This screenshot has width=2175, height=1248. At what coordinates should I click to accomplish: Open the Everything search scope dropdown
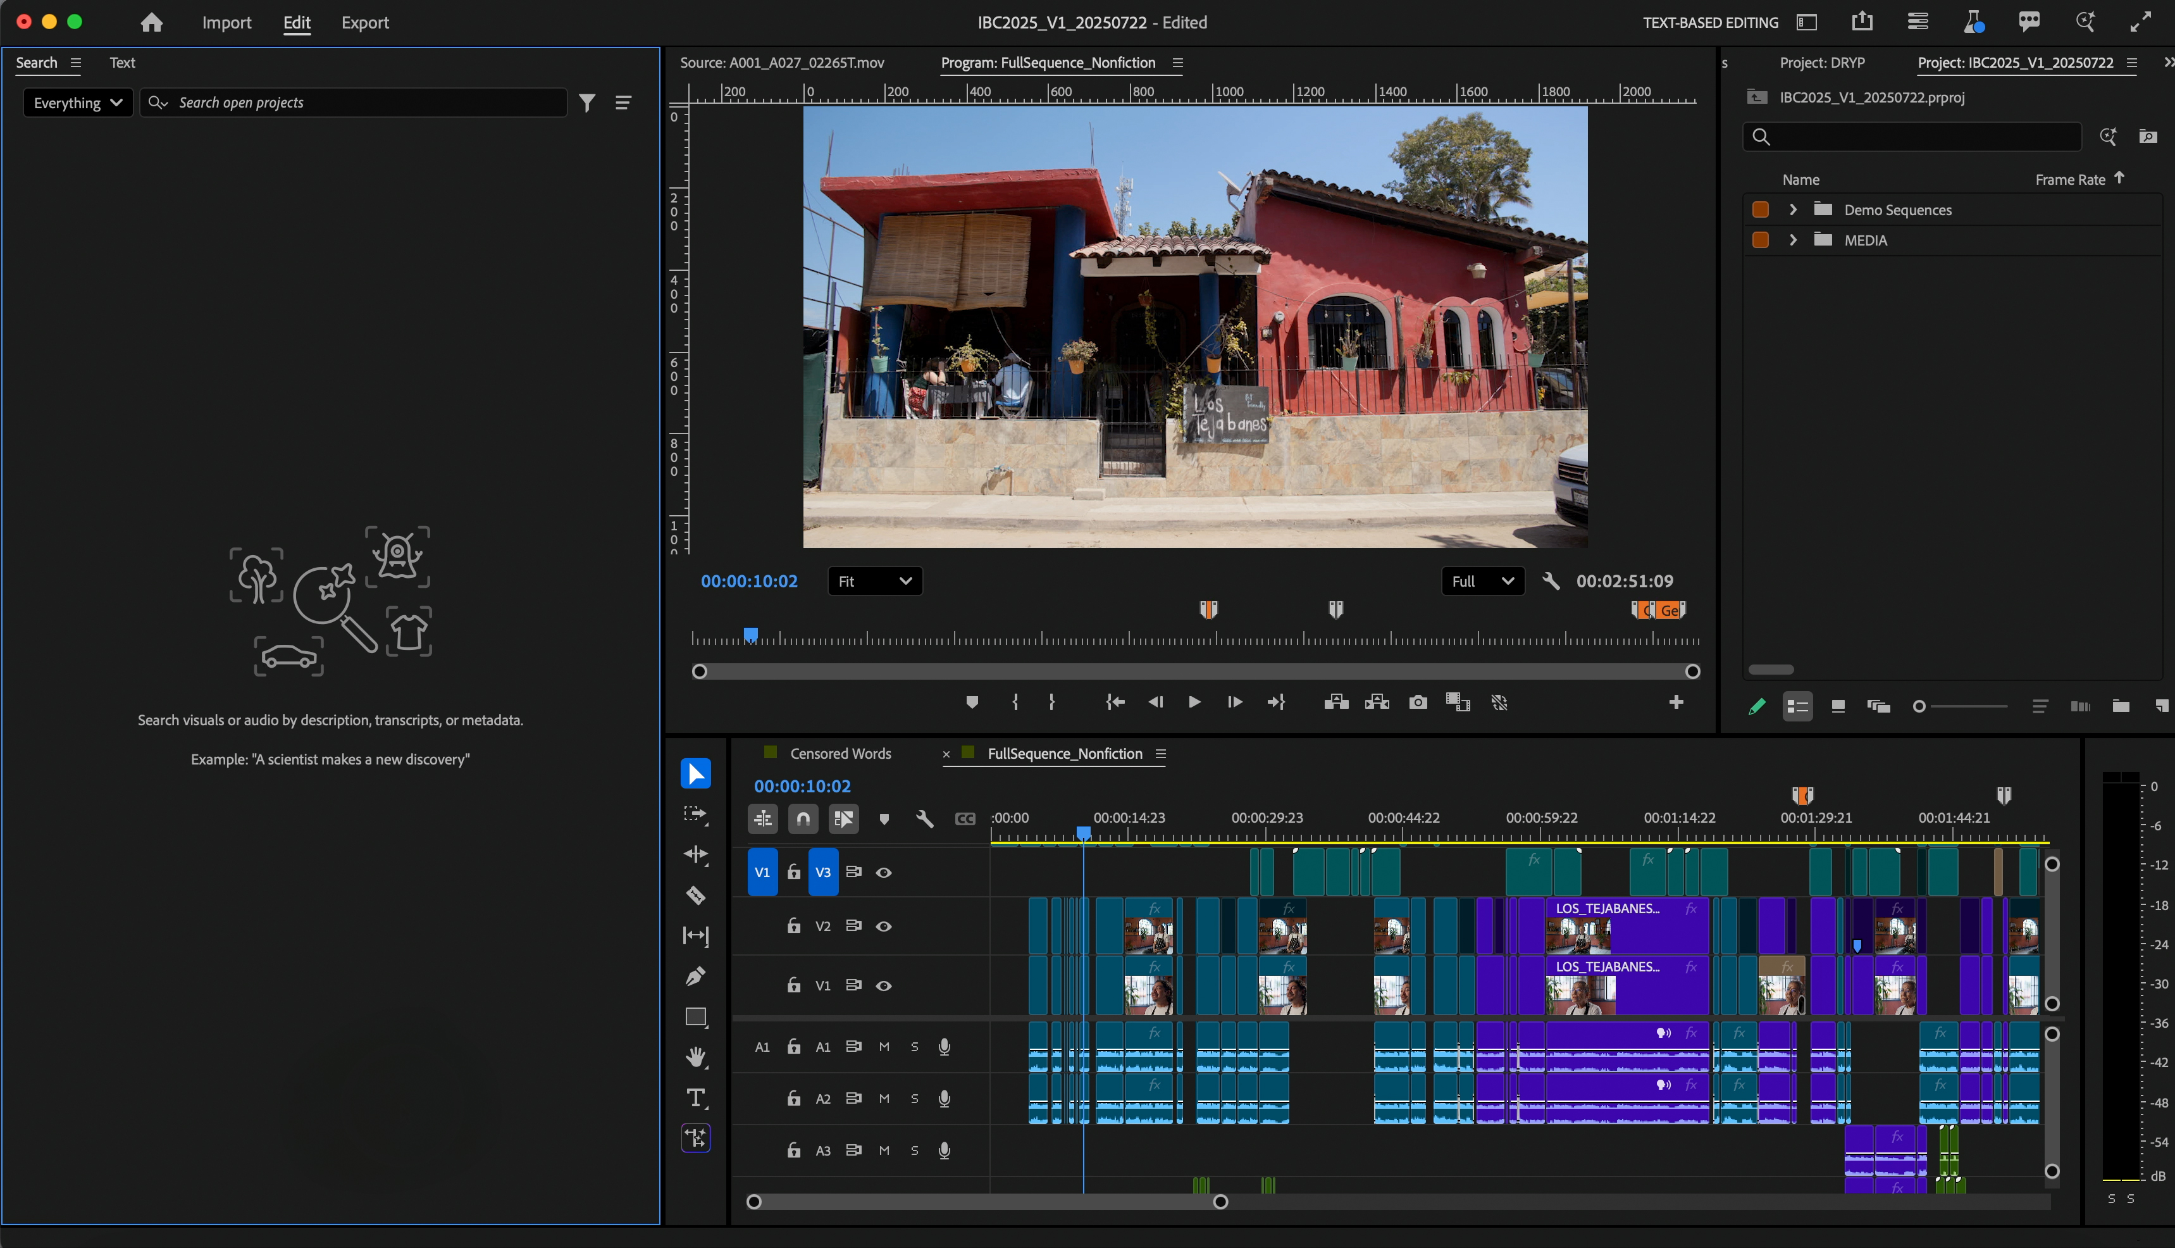78,103
